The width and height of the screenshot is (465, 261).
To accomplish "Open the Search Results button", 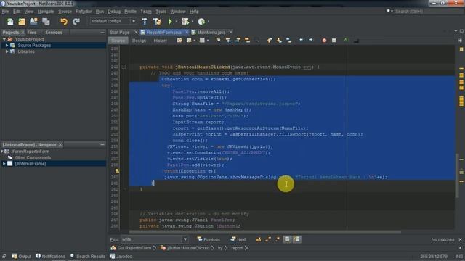I will (88, 256).
